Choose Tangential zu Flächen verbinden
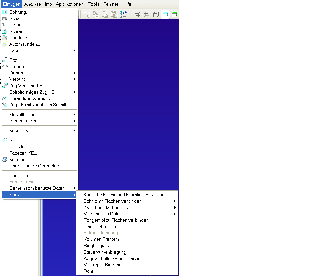The image size is (322, 276). (127, 220)
